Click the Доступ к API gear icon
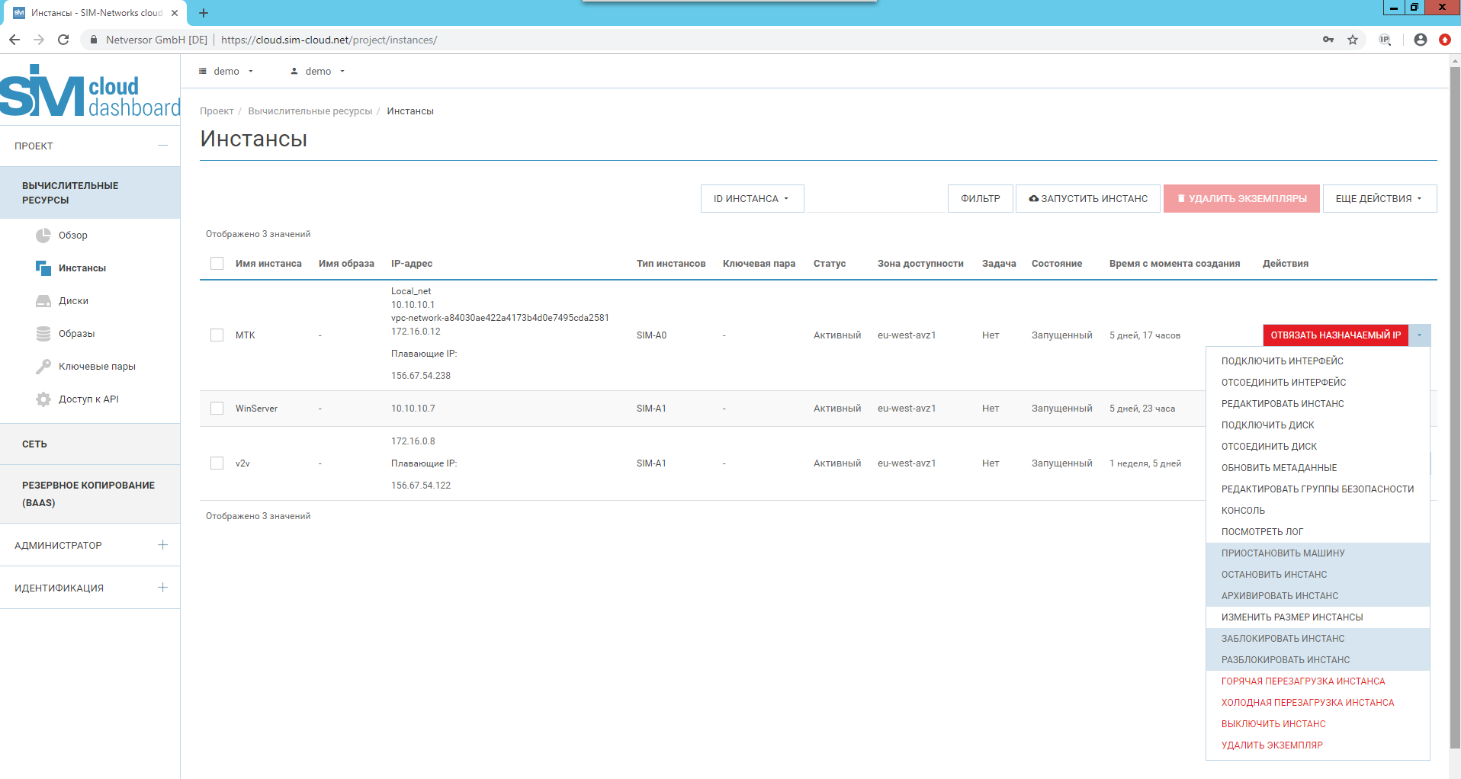Screen dimensions: 1461x779 tap(43, 399)
